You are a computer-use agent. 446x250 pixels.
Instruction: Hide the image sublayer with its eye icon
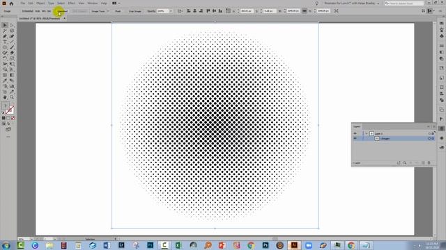point(355,139)
